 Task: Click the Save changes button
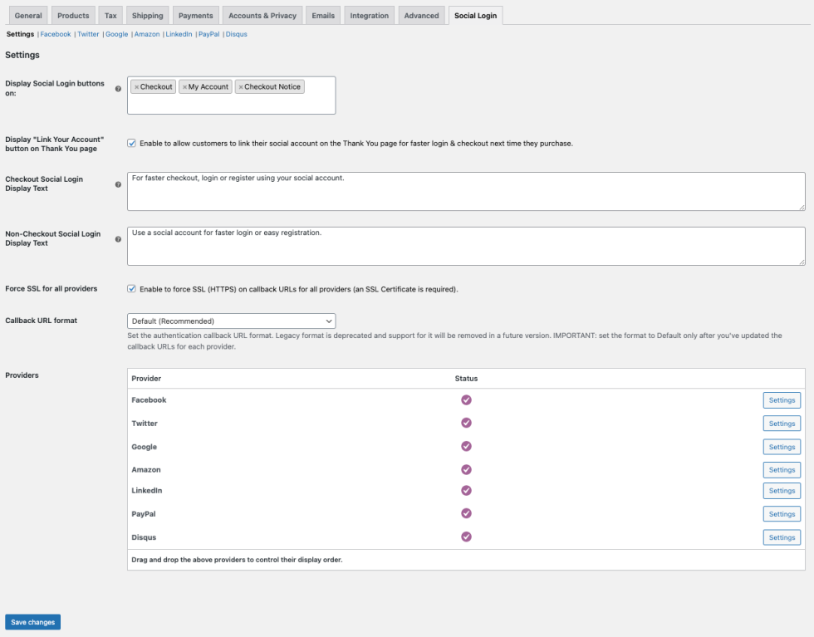click(x=32, y=622)
